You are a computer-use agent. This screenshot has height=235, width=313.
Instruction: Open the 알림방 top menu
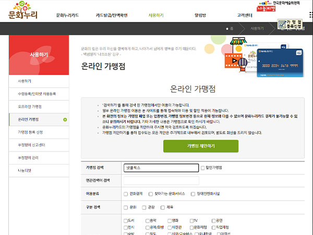[x=200, y=15]
